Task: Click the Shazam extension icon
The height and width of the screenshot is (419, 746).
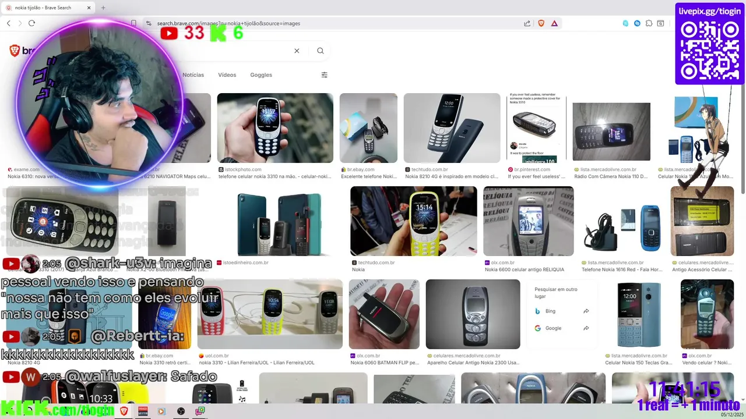Action: (637, 23)
